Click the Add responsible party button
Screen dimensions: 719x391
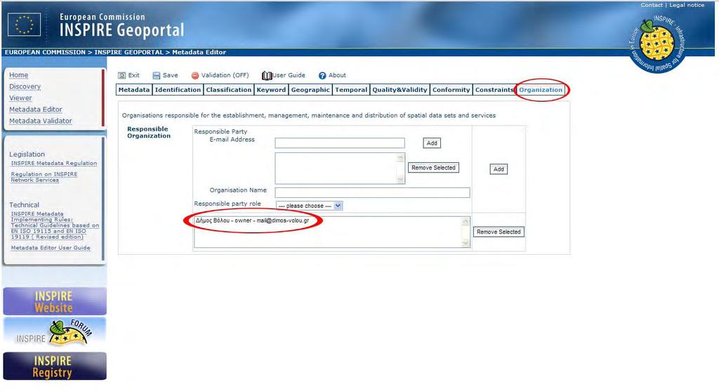(499, 169)
